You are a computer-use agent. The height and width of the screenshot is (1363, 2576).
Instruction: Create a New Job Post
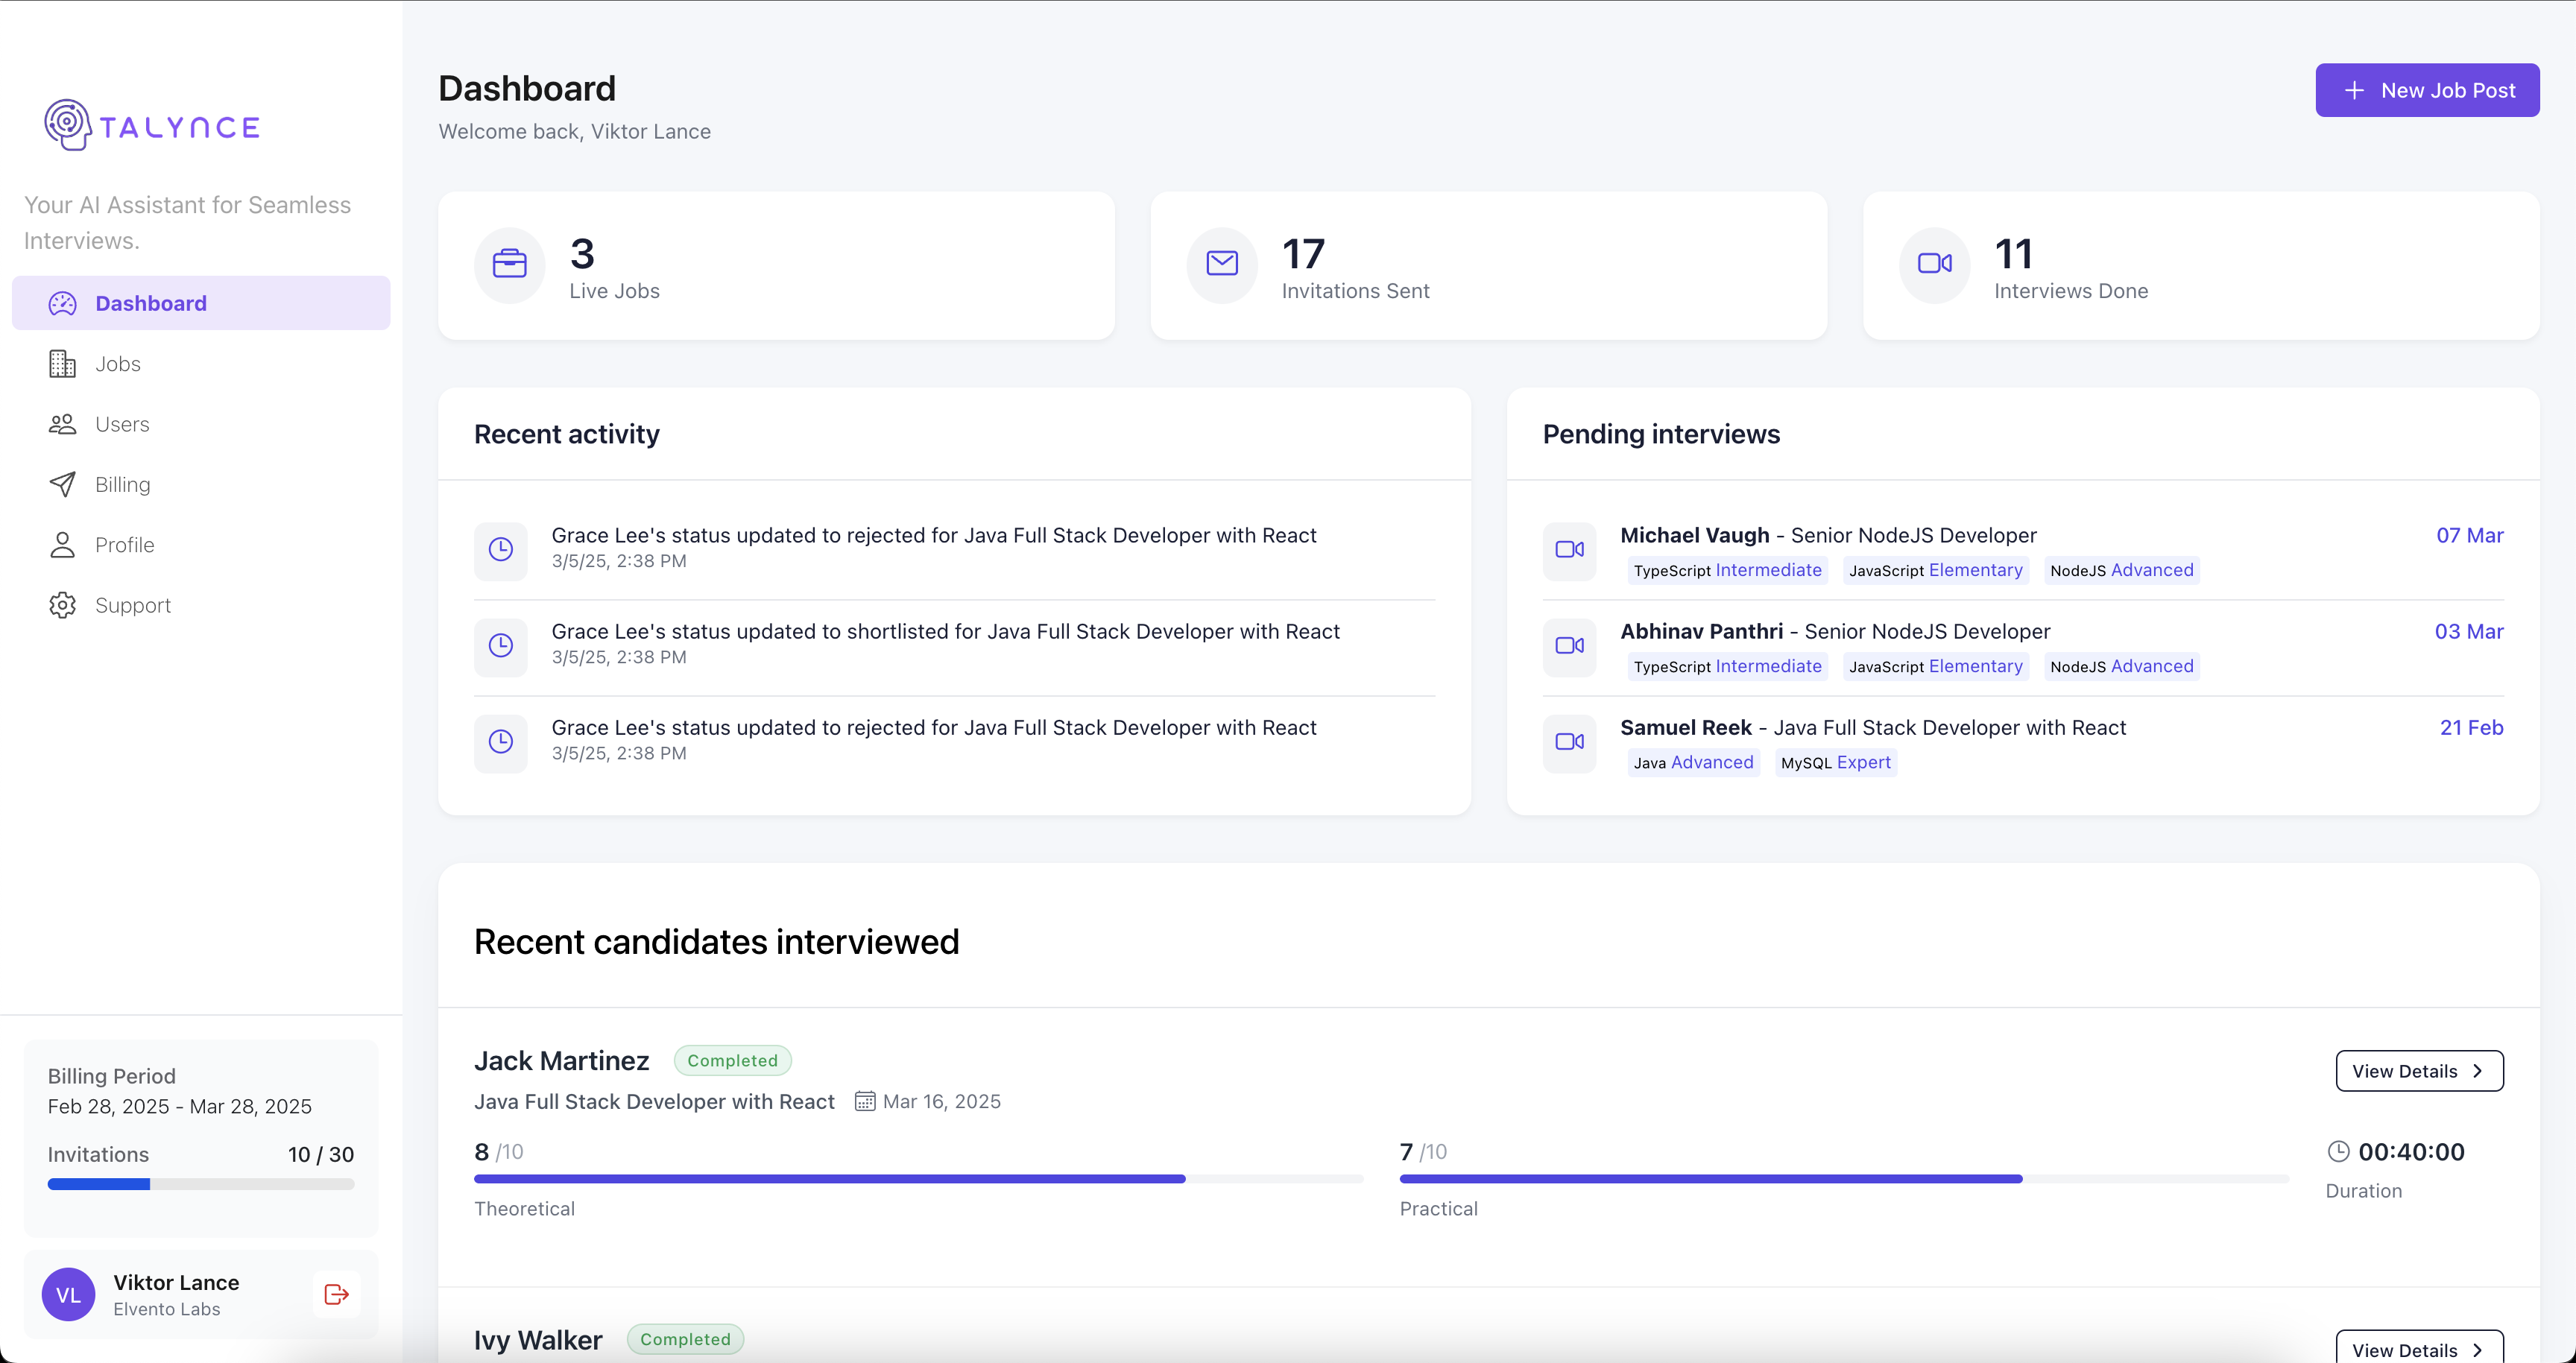2426,90
